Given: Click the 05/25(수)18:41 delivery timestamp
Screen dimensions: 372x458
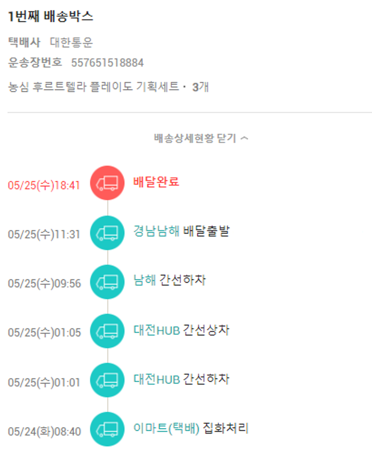Looking at the screenshot, I should pyautogui.click(x=44, y=185).
